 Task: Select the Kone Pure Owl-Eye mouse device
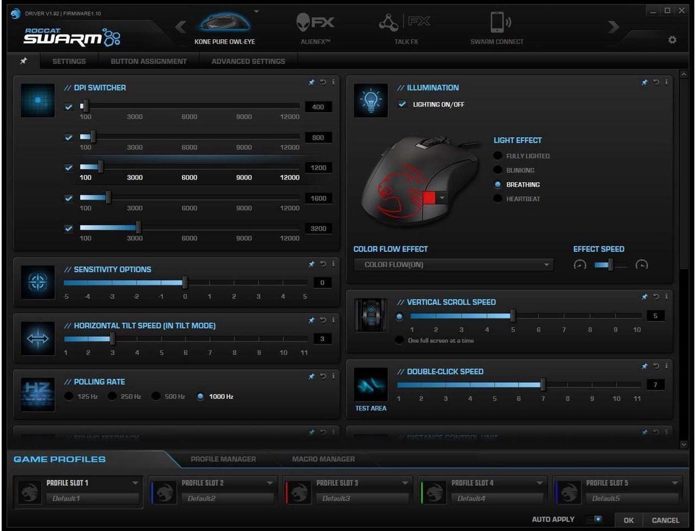pyautogui.click(x=225, y=29)
